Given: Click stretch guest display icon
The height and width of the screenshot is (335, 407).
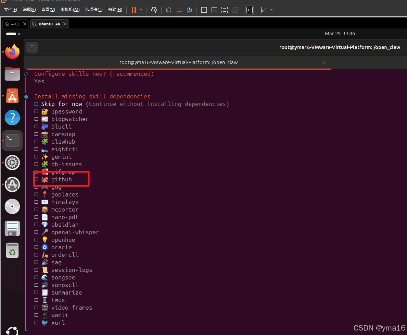Looking at the screenshot, I should click(x=264, y=10).
